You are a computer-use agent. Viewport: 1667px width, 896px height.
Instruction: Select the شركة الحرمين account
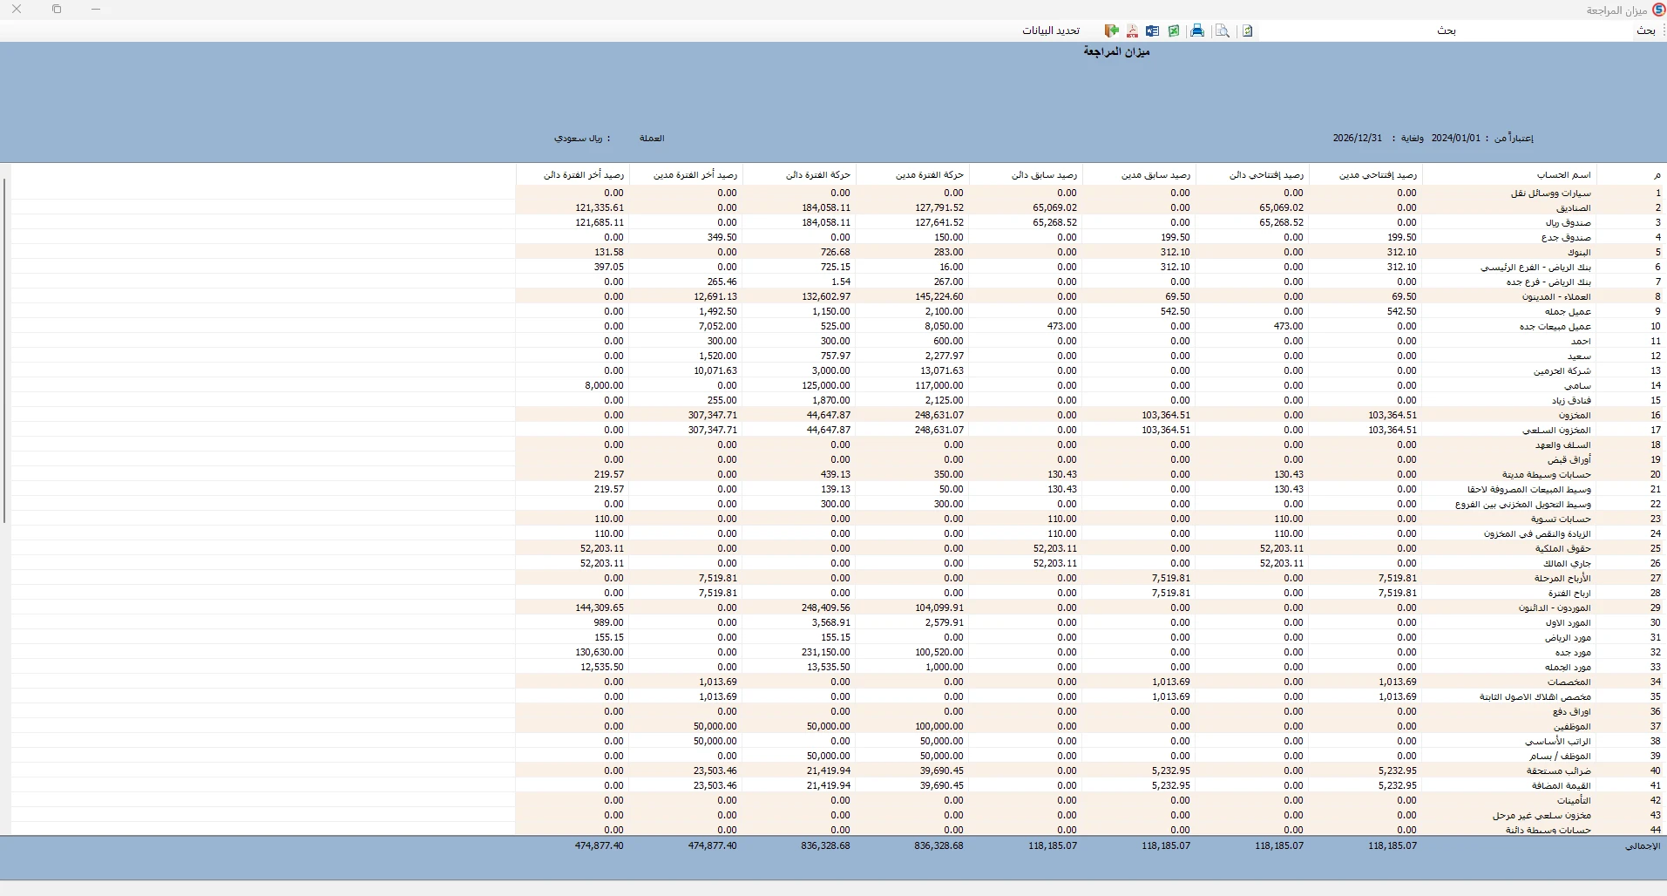pyautogui.click(x=1563, y=371)
